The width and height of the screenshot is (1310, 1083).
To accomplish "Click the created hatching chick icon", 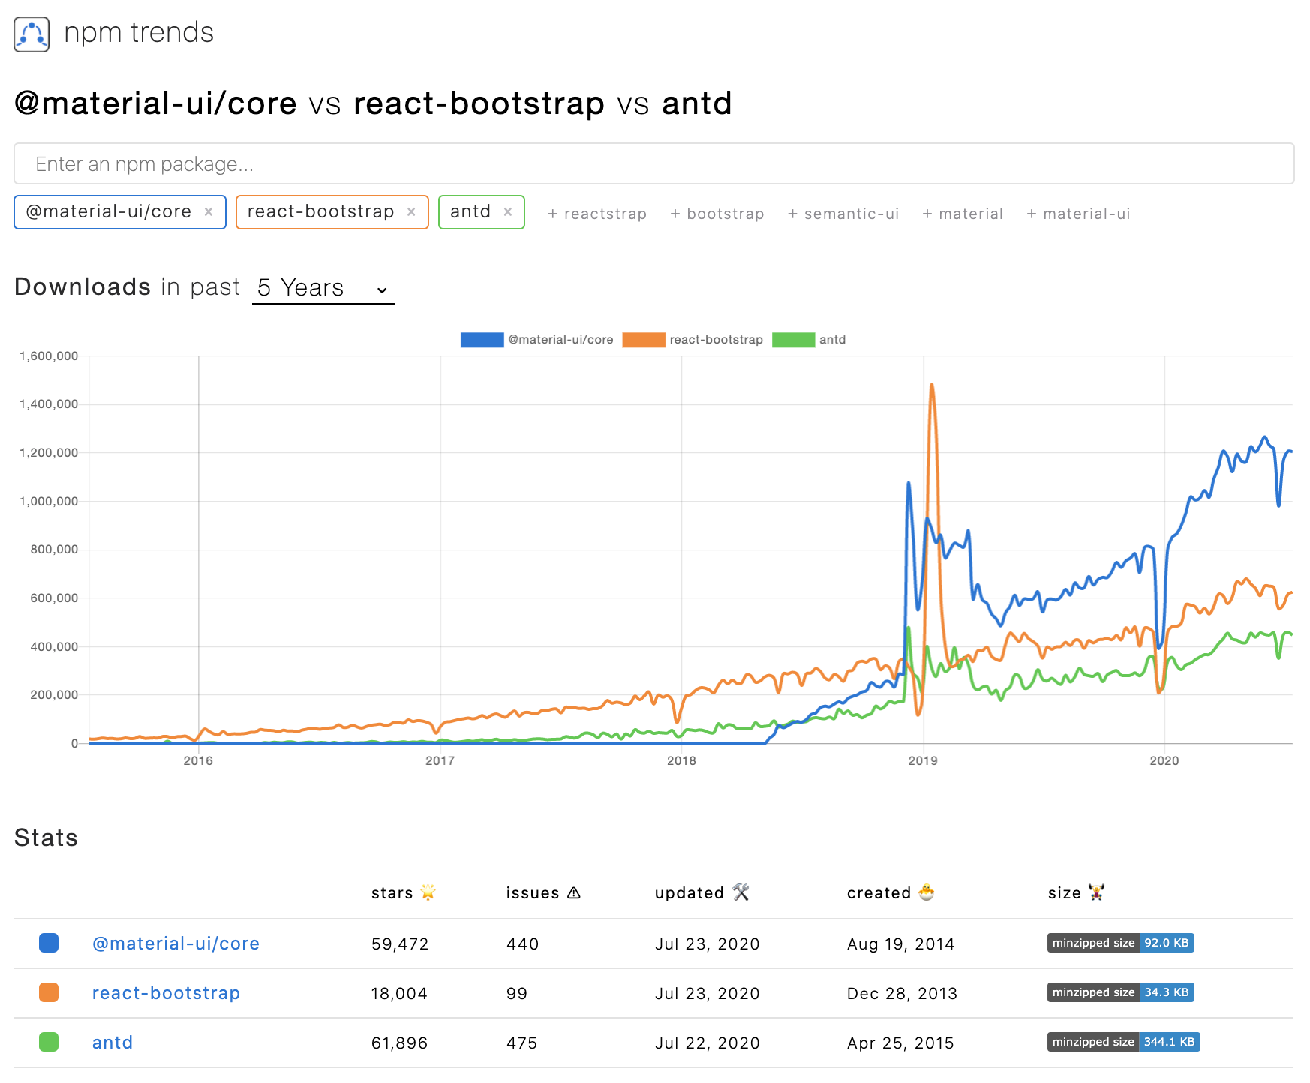I will pos(927,892).
